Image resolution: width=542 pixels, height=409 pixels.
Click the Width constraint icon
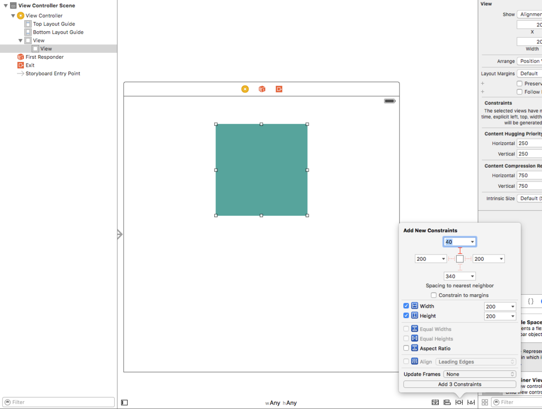pos(414,306)
